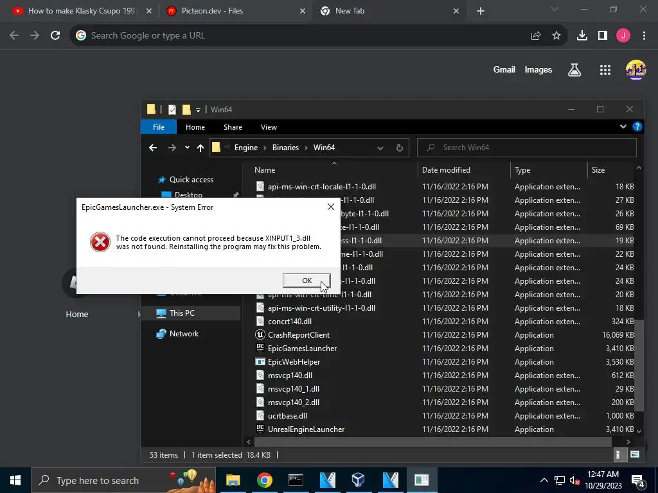This screenshot has height=493, width=658.
Task: Select msvcp140_1.dll in the file list
Action: pos(293,389)
